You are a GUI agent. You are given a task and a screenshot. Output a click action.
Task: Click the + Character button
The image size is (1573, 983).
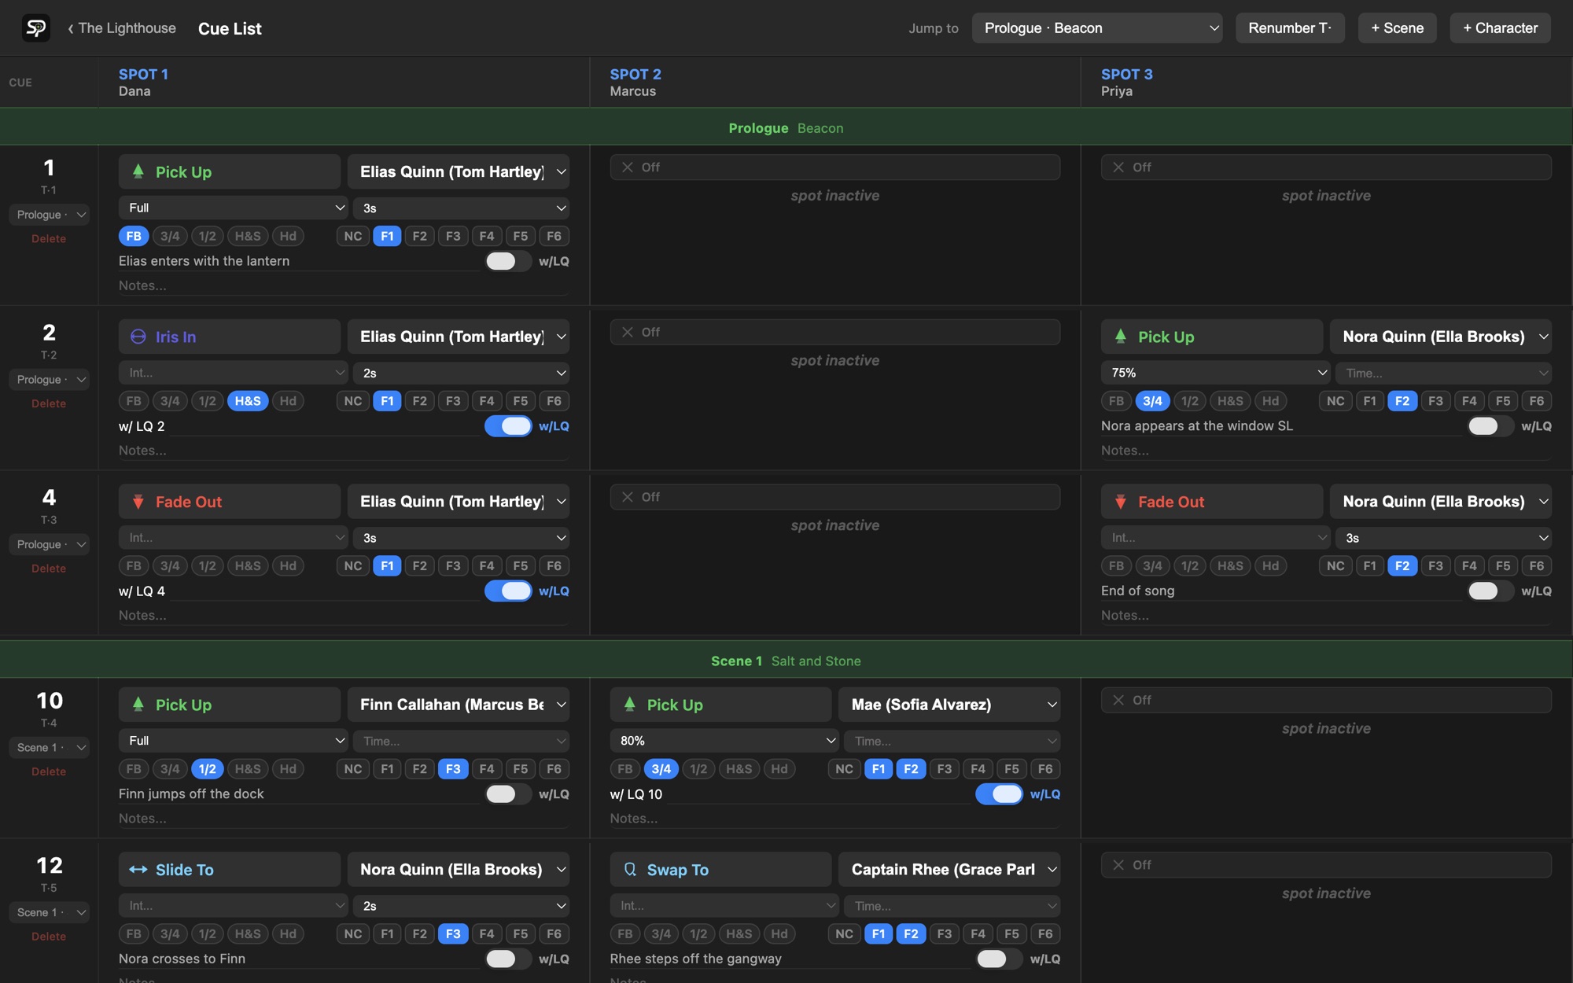pyautogui.click(x=1500, y=28)
